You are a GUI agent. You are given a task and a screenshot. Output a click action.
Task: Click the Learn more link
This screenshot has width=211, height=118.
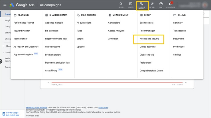pyautogui.click(x=103, y=108)
